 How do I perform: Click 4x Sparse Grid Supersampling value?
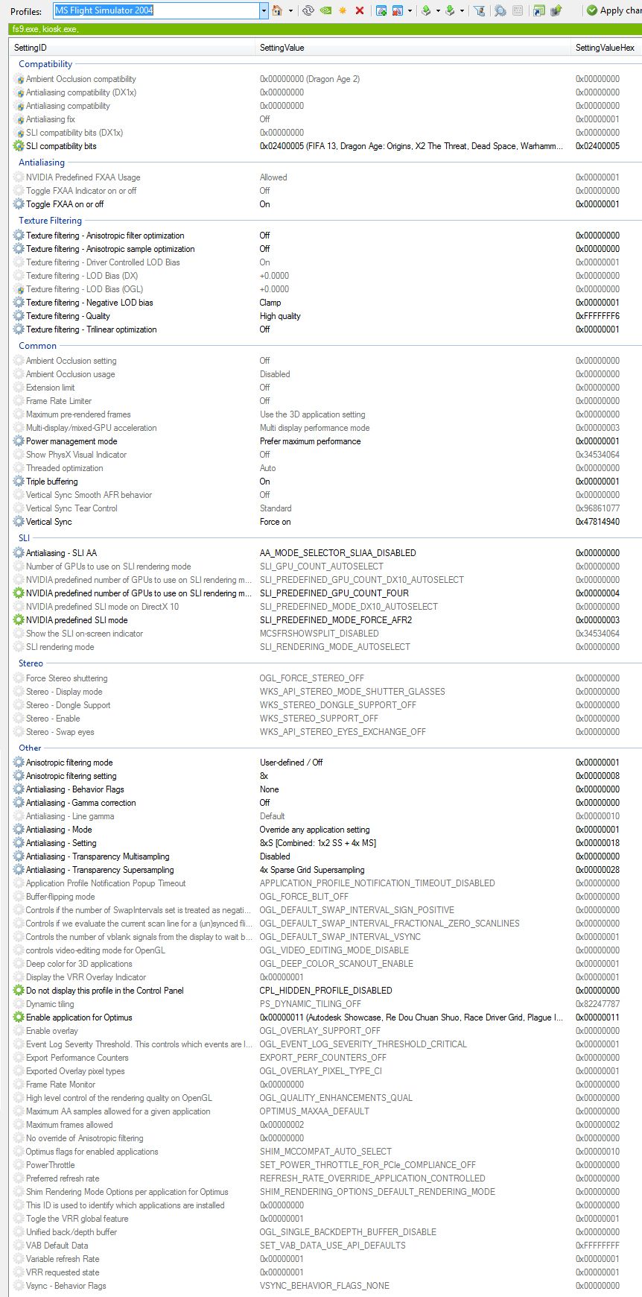click(312, 870)
